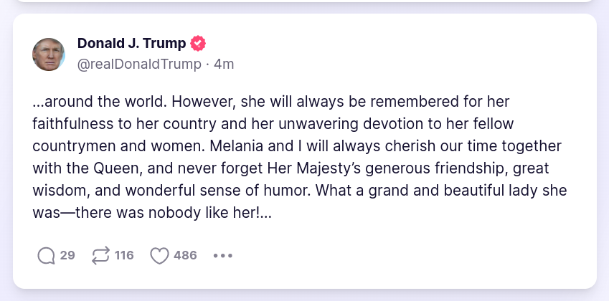Viewport: 609px width, 301px height.
Task: Open the post author's profile avatar
Action: pyautogui.click(x=49, y=54)
